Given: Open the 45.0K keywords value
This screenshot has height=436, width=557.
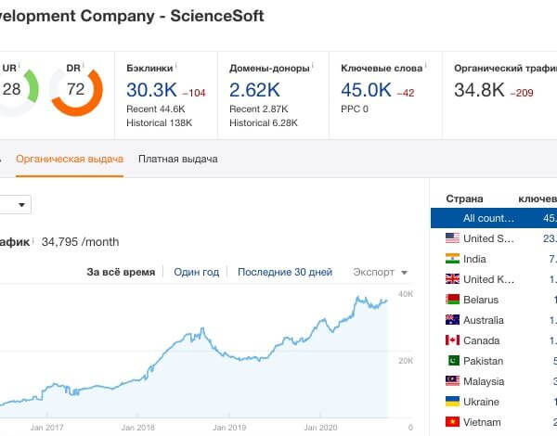Looking at the screenshot, I should coord(366,90).
